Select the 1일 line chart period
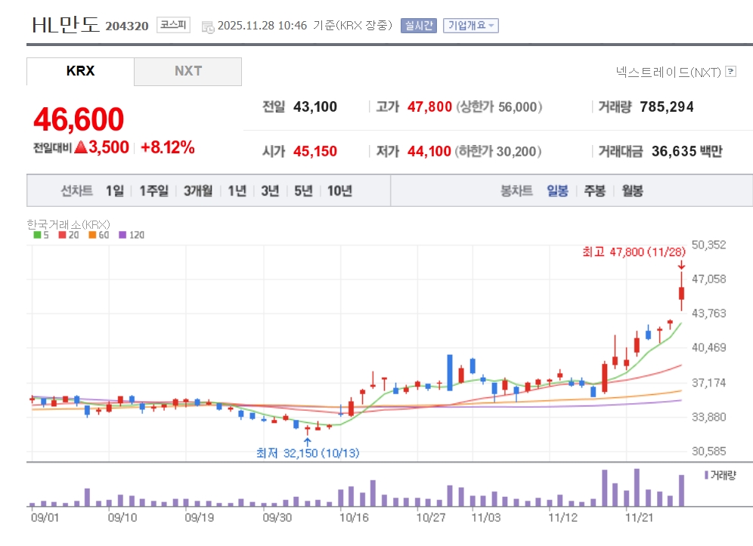 (115, 191)
